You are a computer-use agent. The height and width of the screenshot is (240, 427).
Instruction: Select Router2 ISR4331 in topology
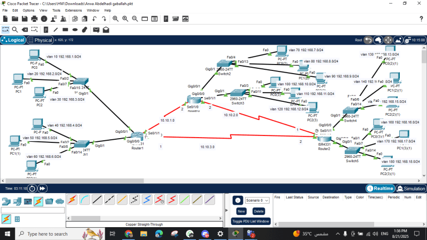click(324, 139)
